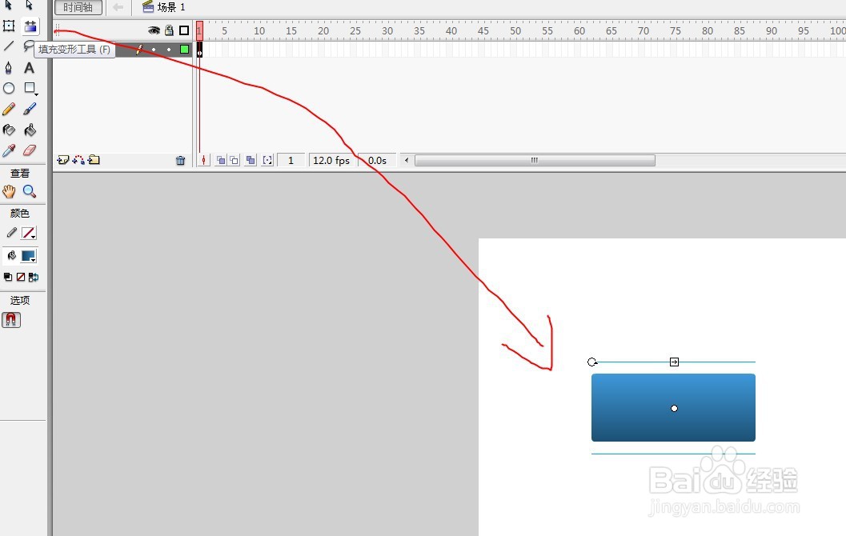Click the back arrow button
Viewport: 846px width, 536px height.
pos(118,7)
